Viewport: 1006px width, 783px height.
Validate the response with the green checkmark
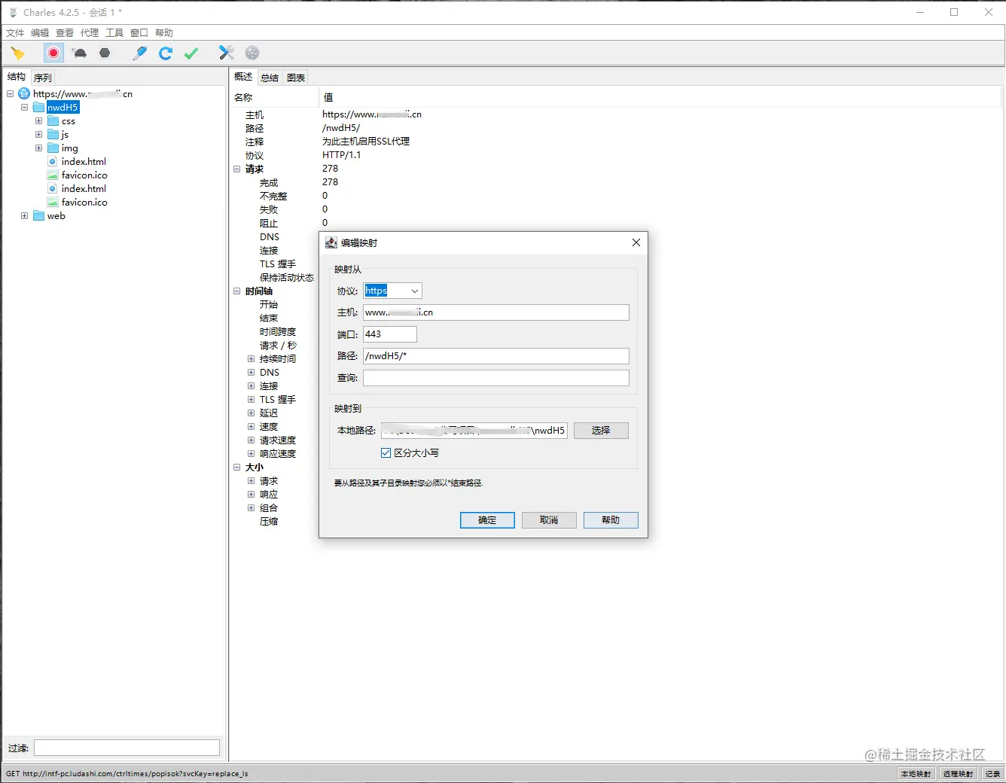tap(191, 53)
